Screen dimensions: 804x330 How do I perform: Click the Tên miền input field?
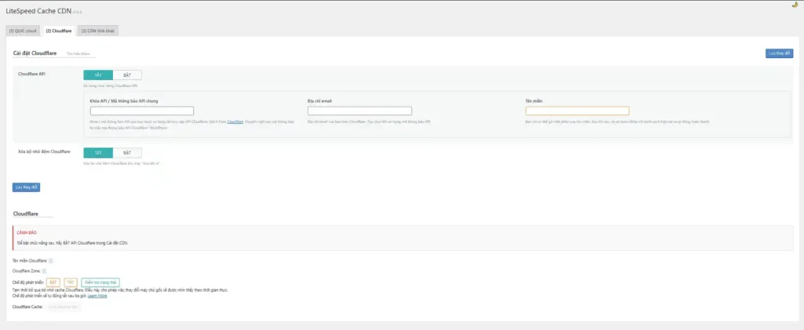(x=577, y=111)
